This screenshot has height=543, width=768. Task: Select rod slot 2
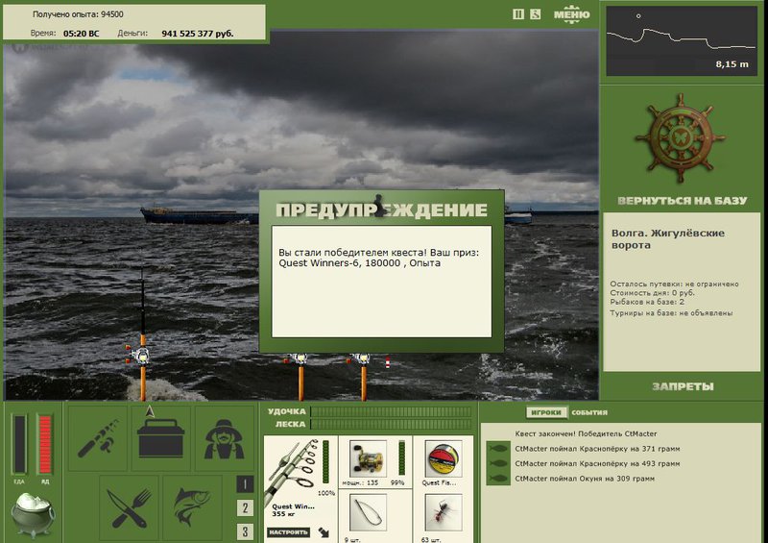pos(245,507)
